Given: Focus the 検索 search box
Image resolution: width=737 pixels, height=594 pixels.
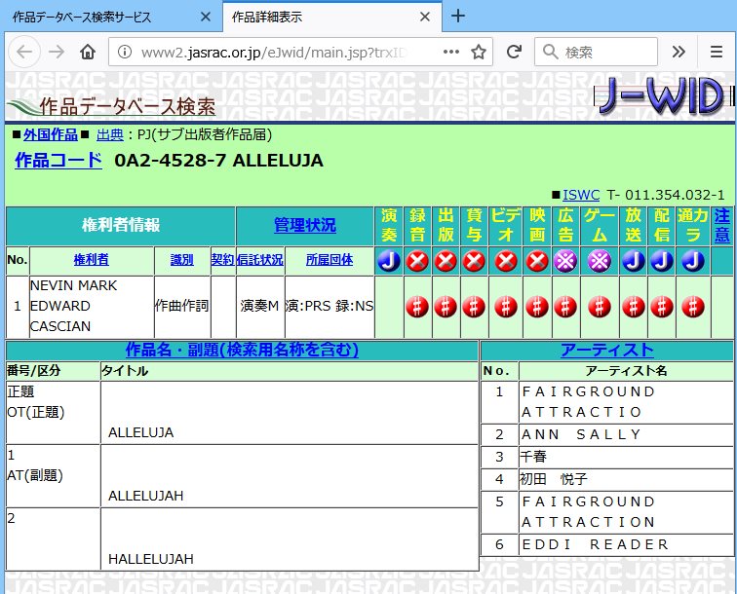Looking at the screenshot, I should [x=596, y=52].
